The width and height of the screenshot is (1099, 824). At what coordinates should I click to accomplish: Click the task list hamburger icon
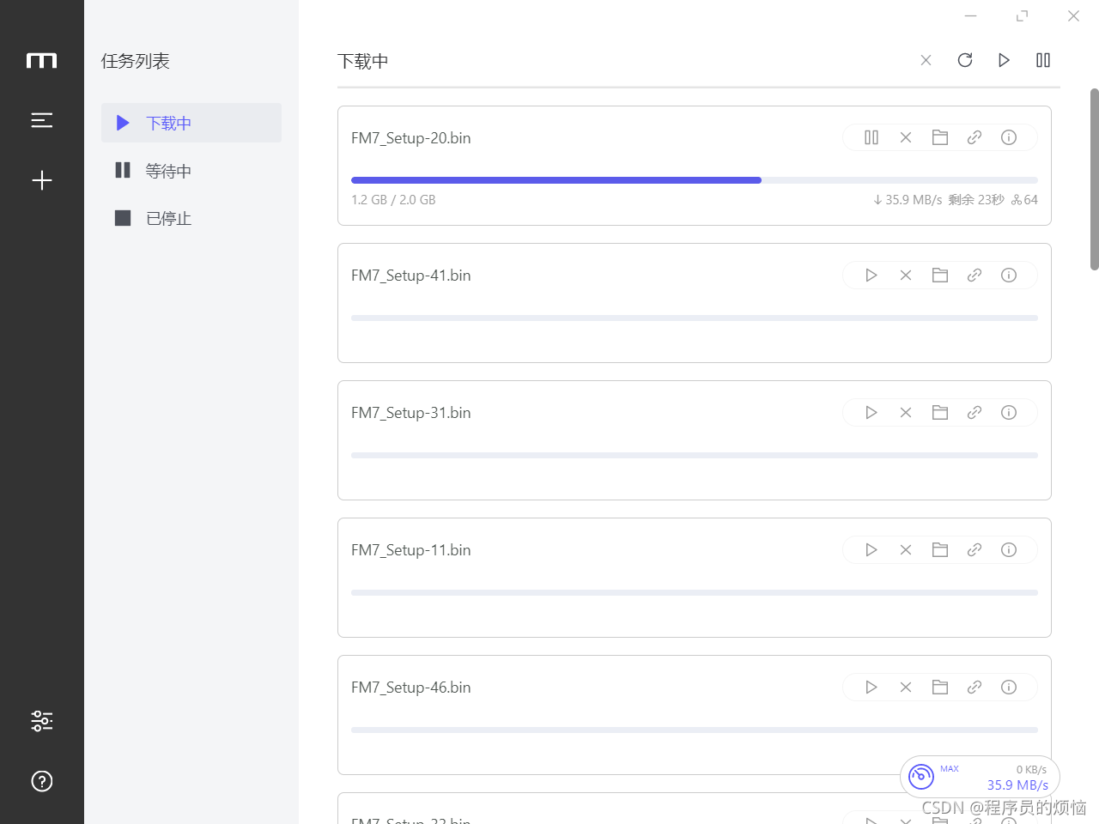point(42,120)
